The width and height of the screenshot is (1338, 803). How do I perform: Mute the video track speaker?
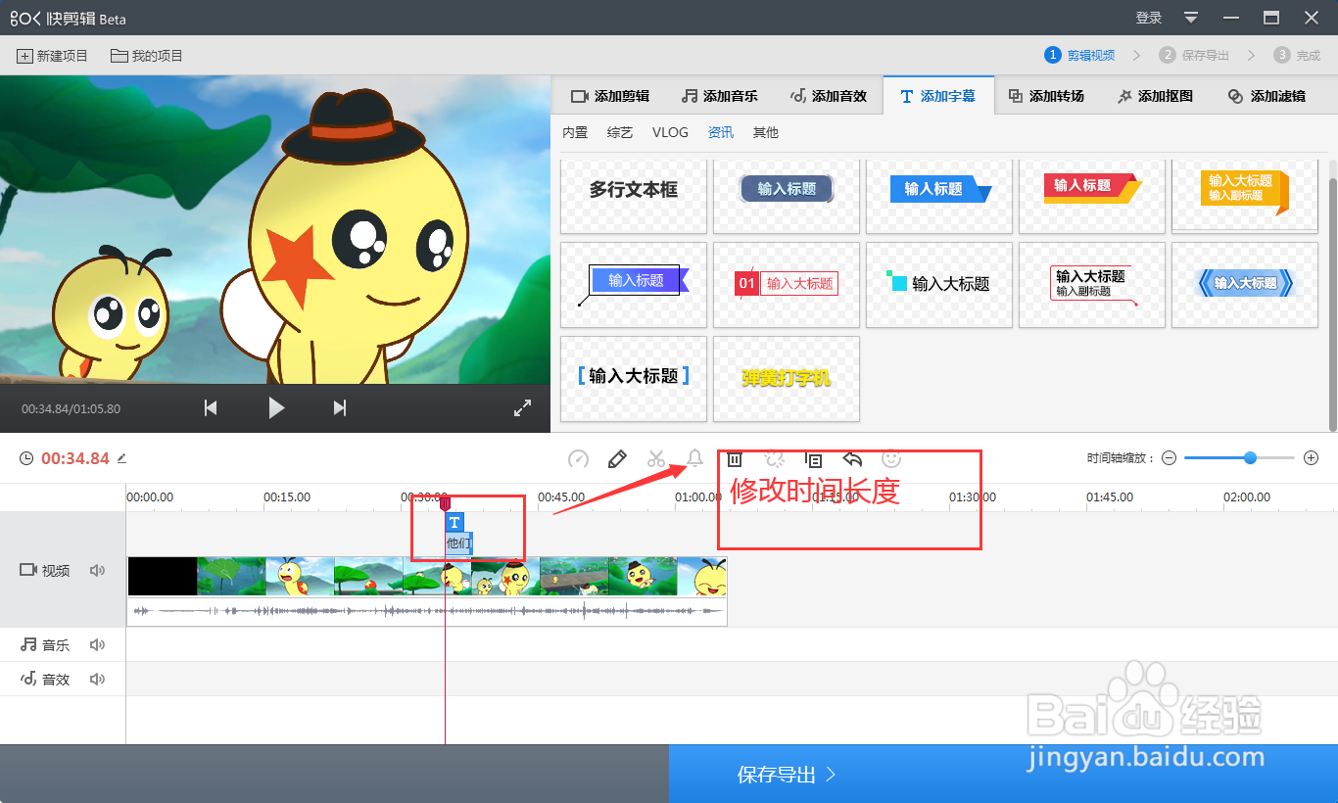[x=97, y=570]
